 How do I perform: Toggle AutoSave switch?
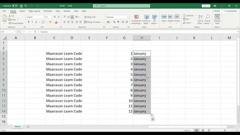point(15,6)
